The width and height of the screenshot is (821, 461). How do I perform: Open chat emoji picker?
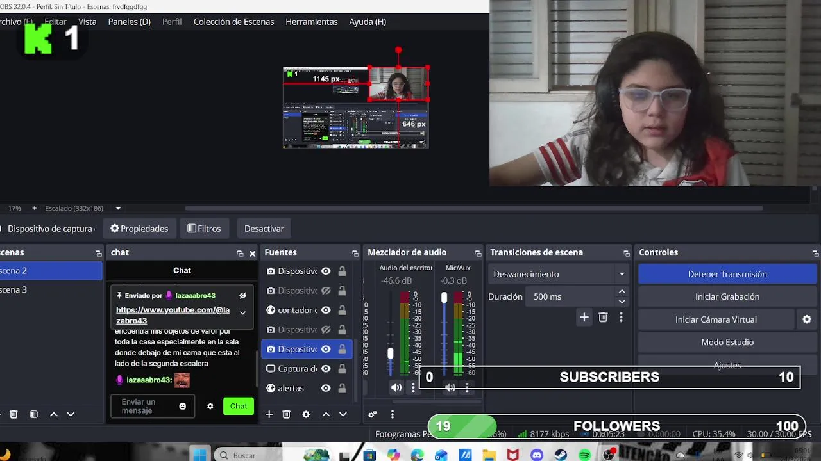pos(182,406)
